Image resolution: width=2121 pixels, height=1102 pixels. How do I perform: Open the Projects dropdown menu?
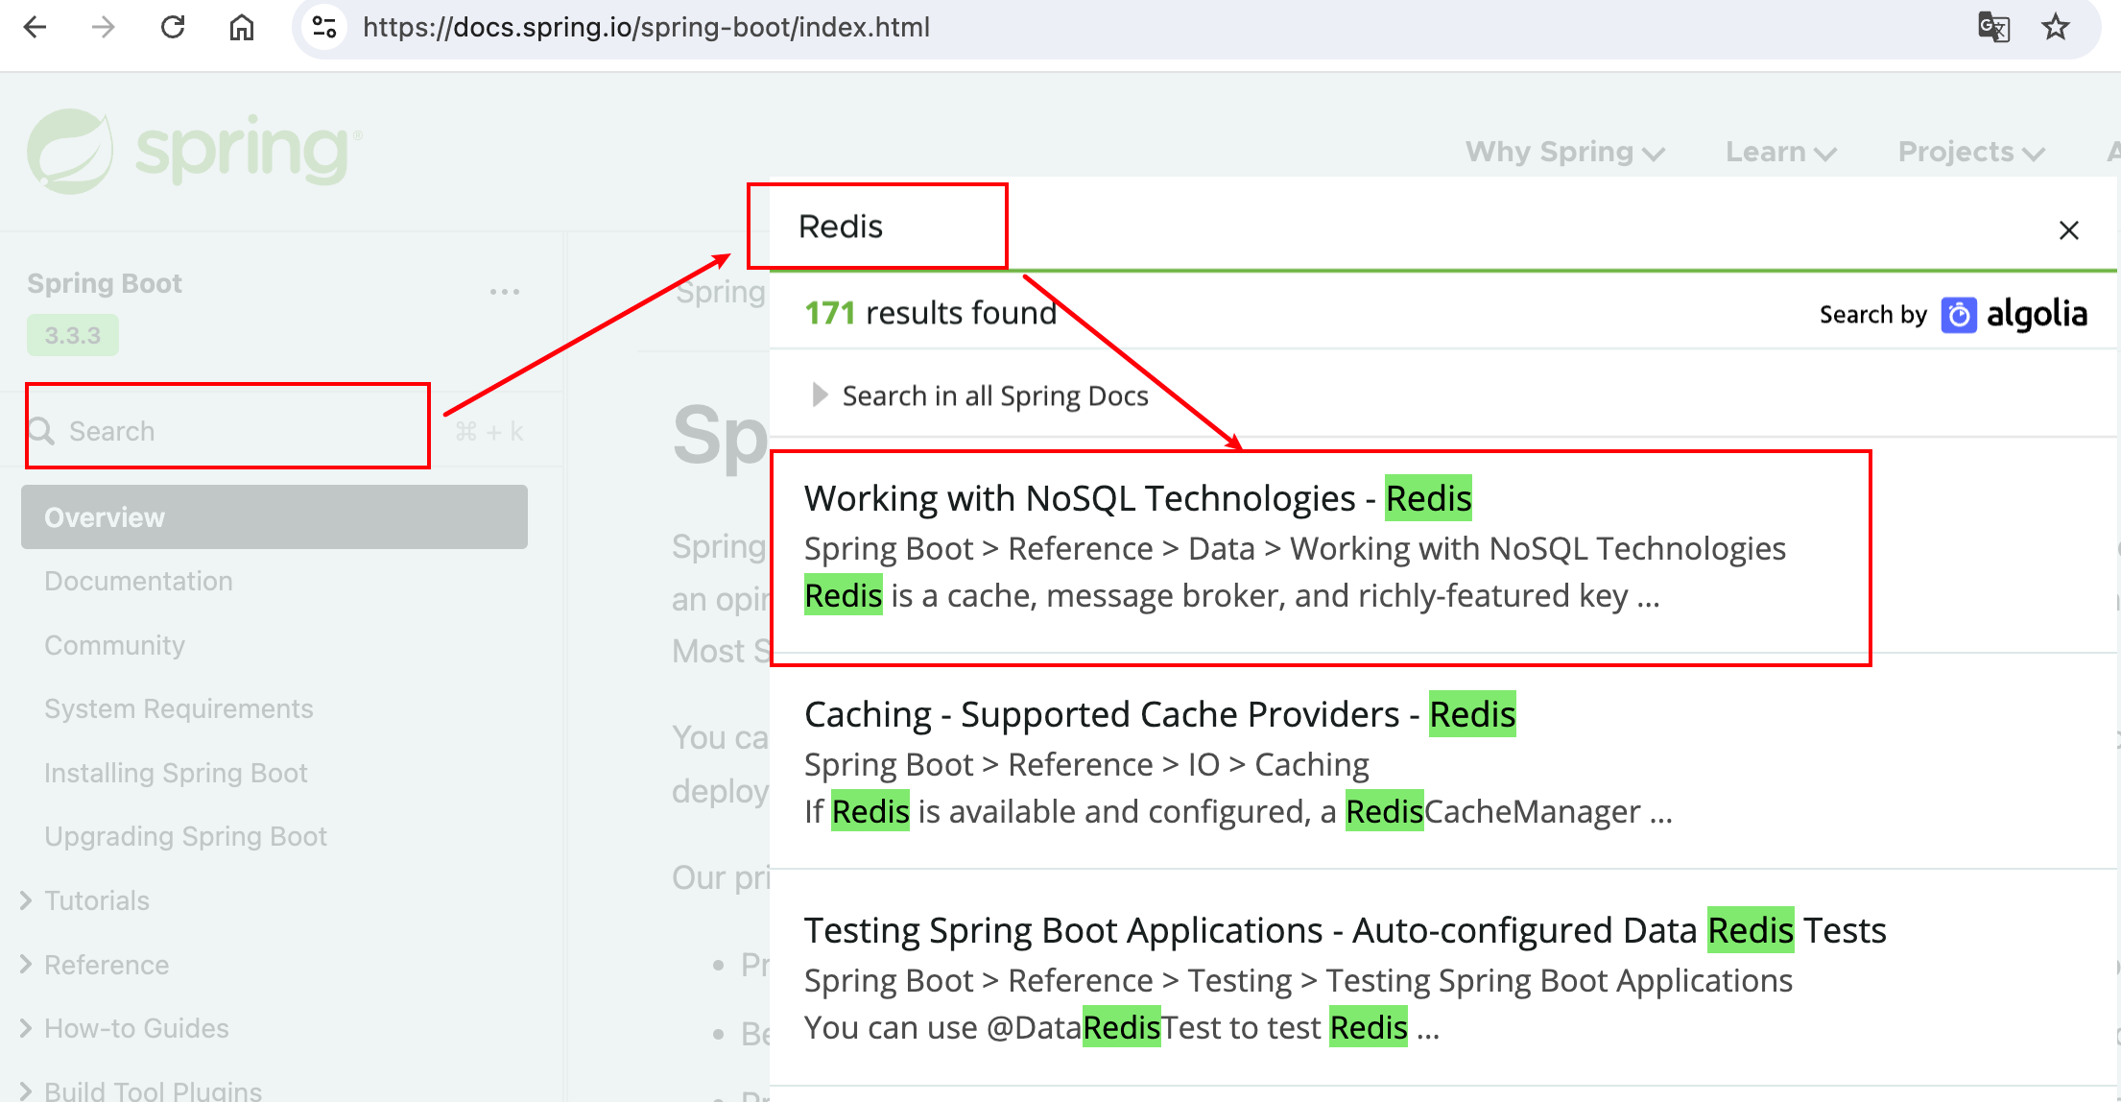pos(1971,152)
